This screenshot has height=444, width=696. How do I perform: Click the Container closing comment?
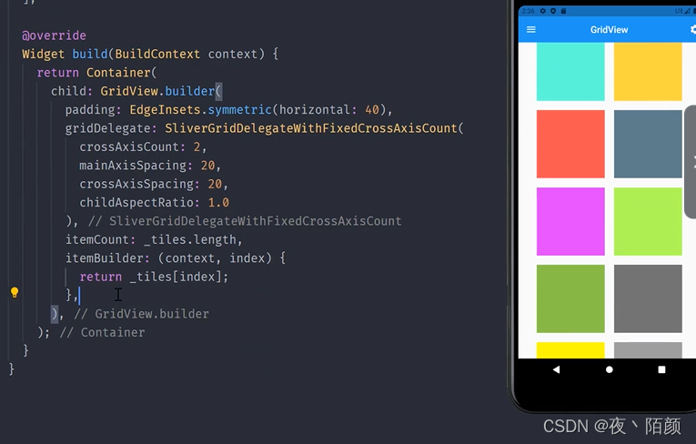click(x=102, y=333)
